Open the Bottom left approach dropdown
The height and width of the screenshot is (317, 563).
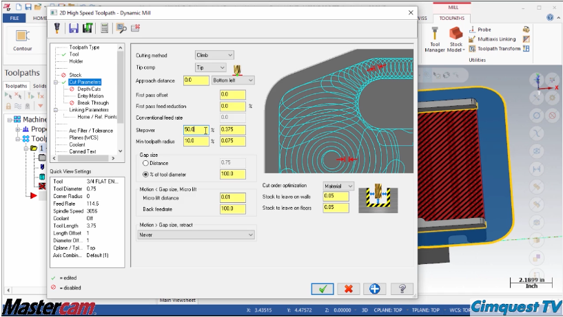click(233, 80)
